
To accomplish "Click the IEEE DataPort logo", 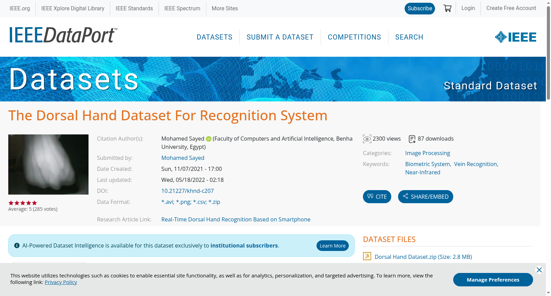I will [63, 35].
